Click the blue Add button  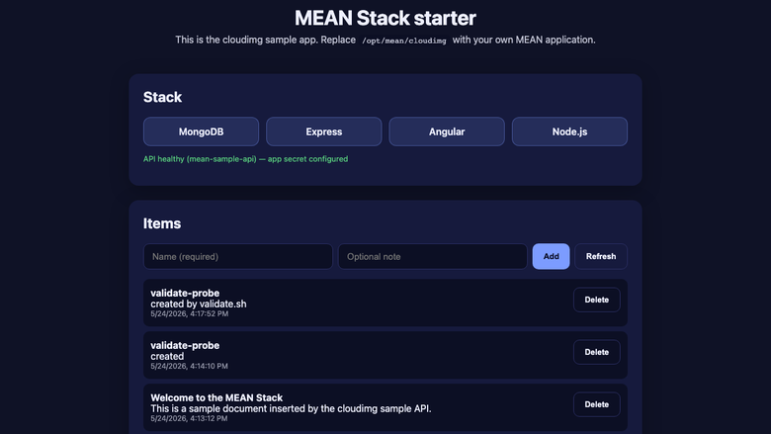pos(551,257)
